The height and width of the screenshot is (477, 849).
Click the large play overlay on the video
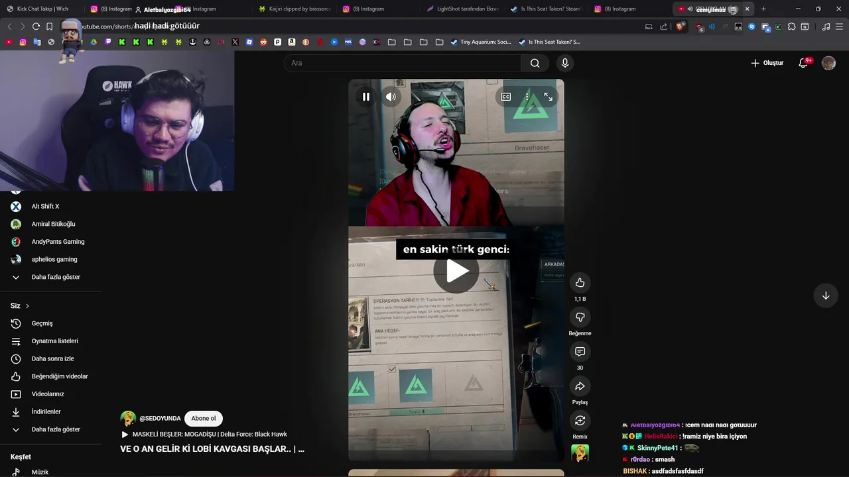(456, 271)
